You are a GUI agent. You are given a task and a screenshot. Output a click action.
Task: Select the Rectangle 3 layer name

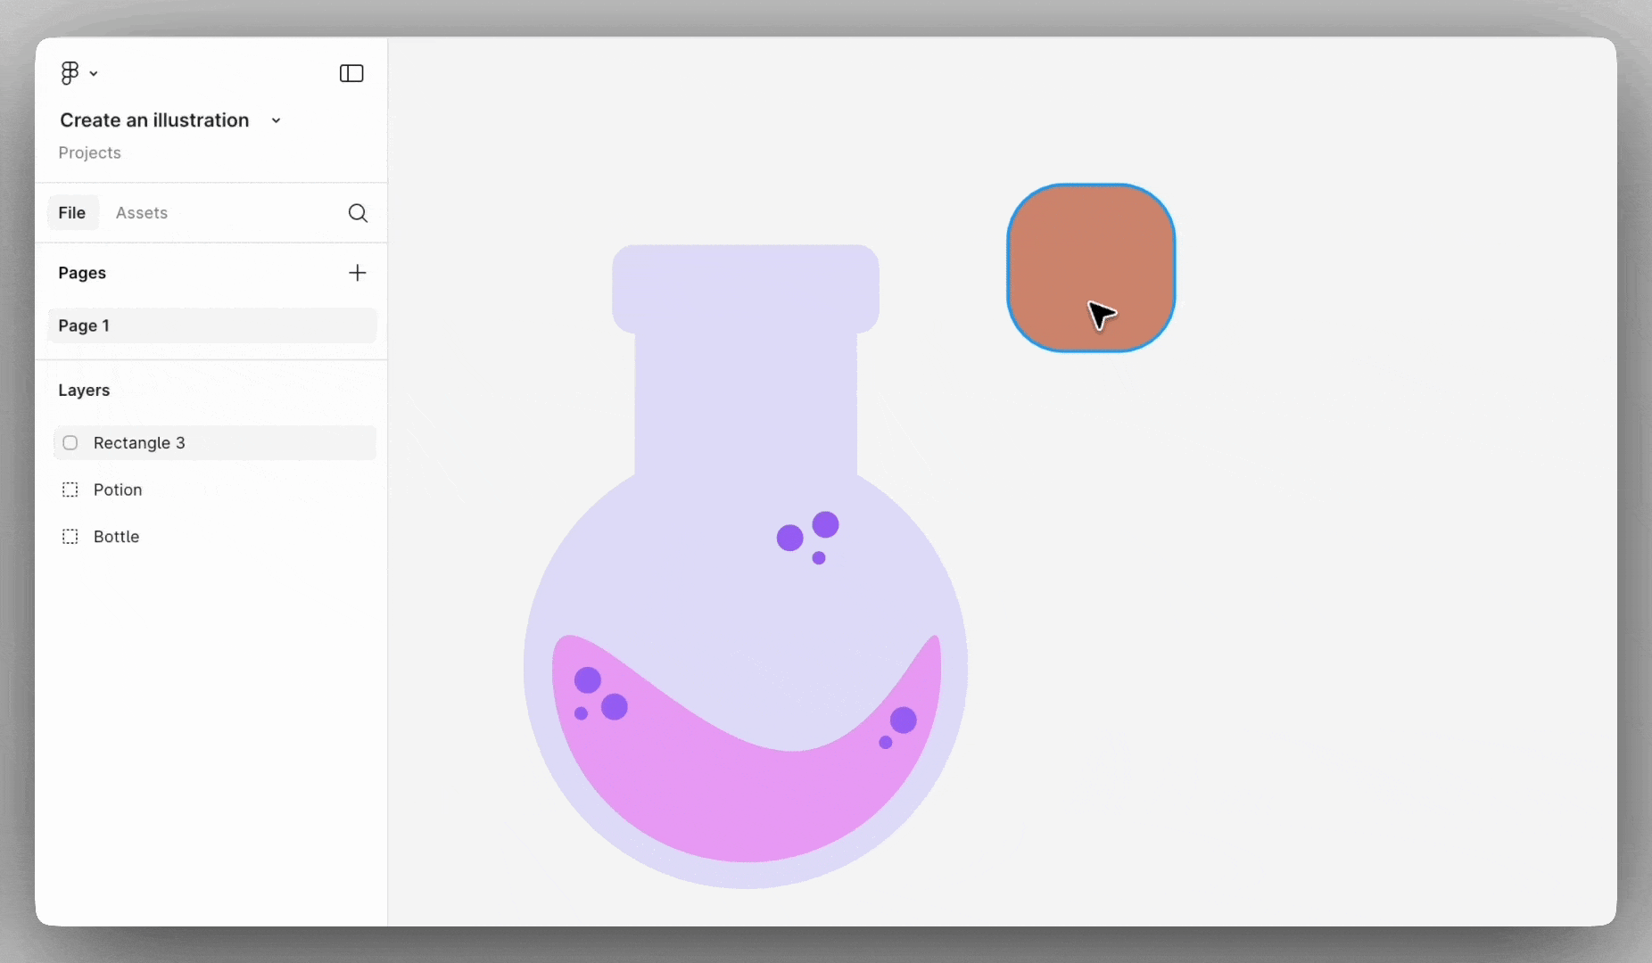click(x=139, y=443)
